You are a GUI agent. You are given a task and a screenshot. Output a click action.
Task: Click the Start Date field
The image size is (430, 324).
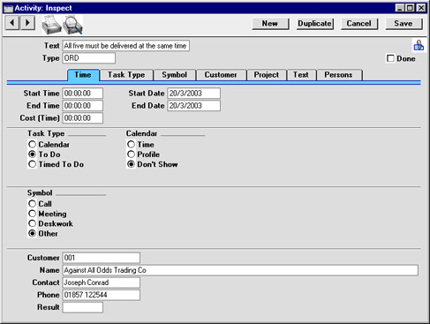tap(193, 94)
